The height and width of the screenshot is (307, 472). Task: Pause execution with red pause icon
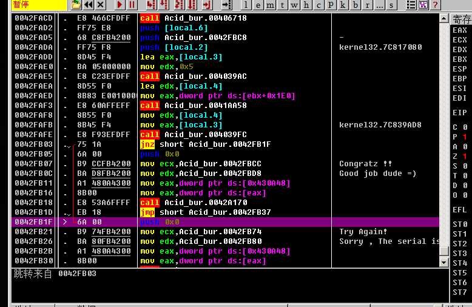click(132, 4)
